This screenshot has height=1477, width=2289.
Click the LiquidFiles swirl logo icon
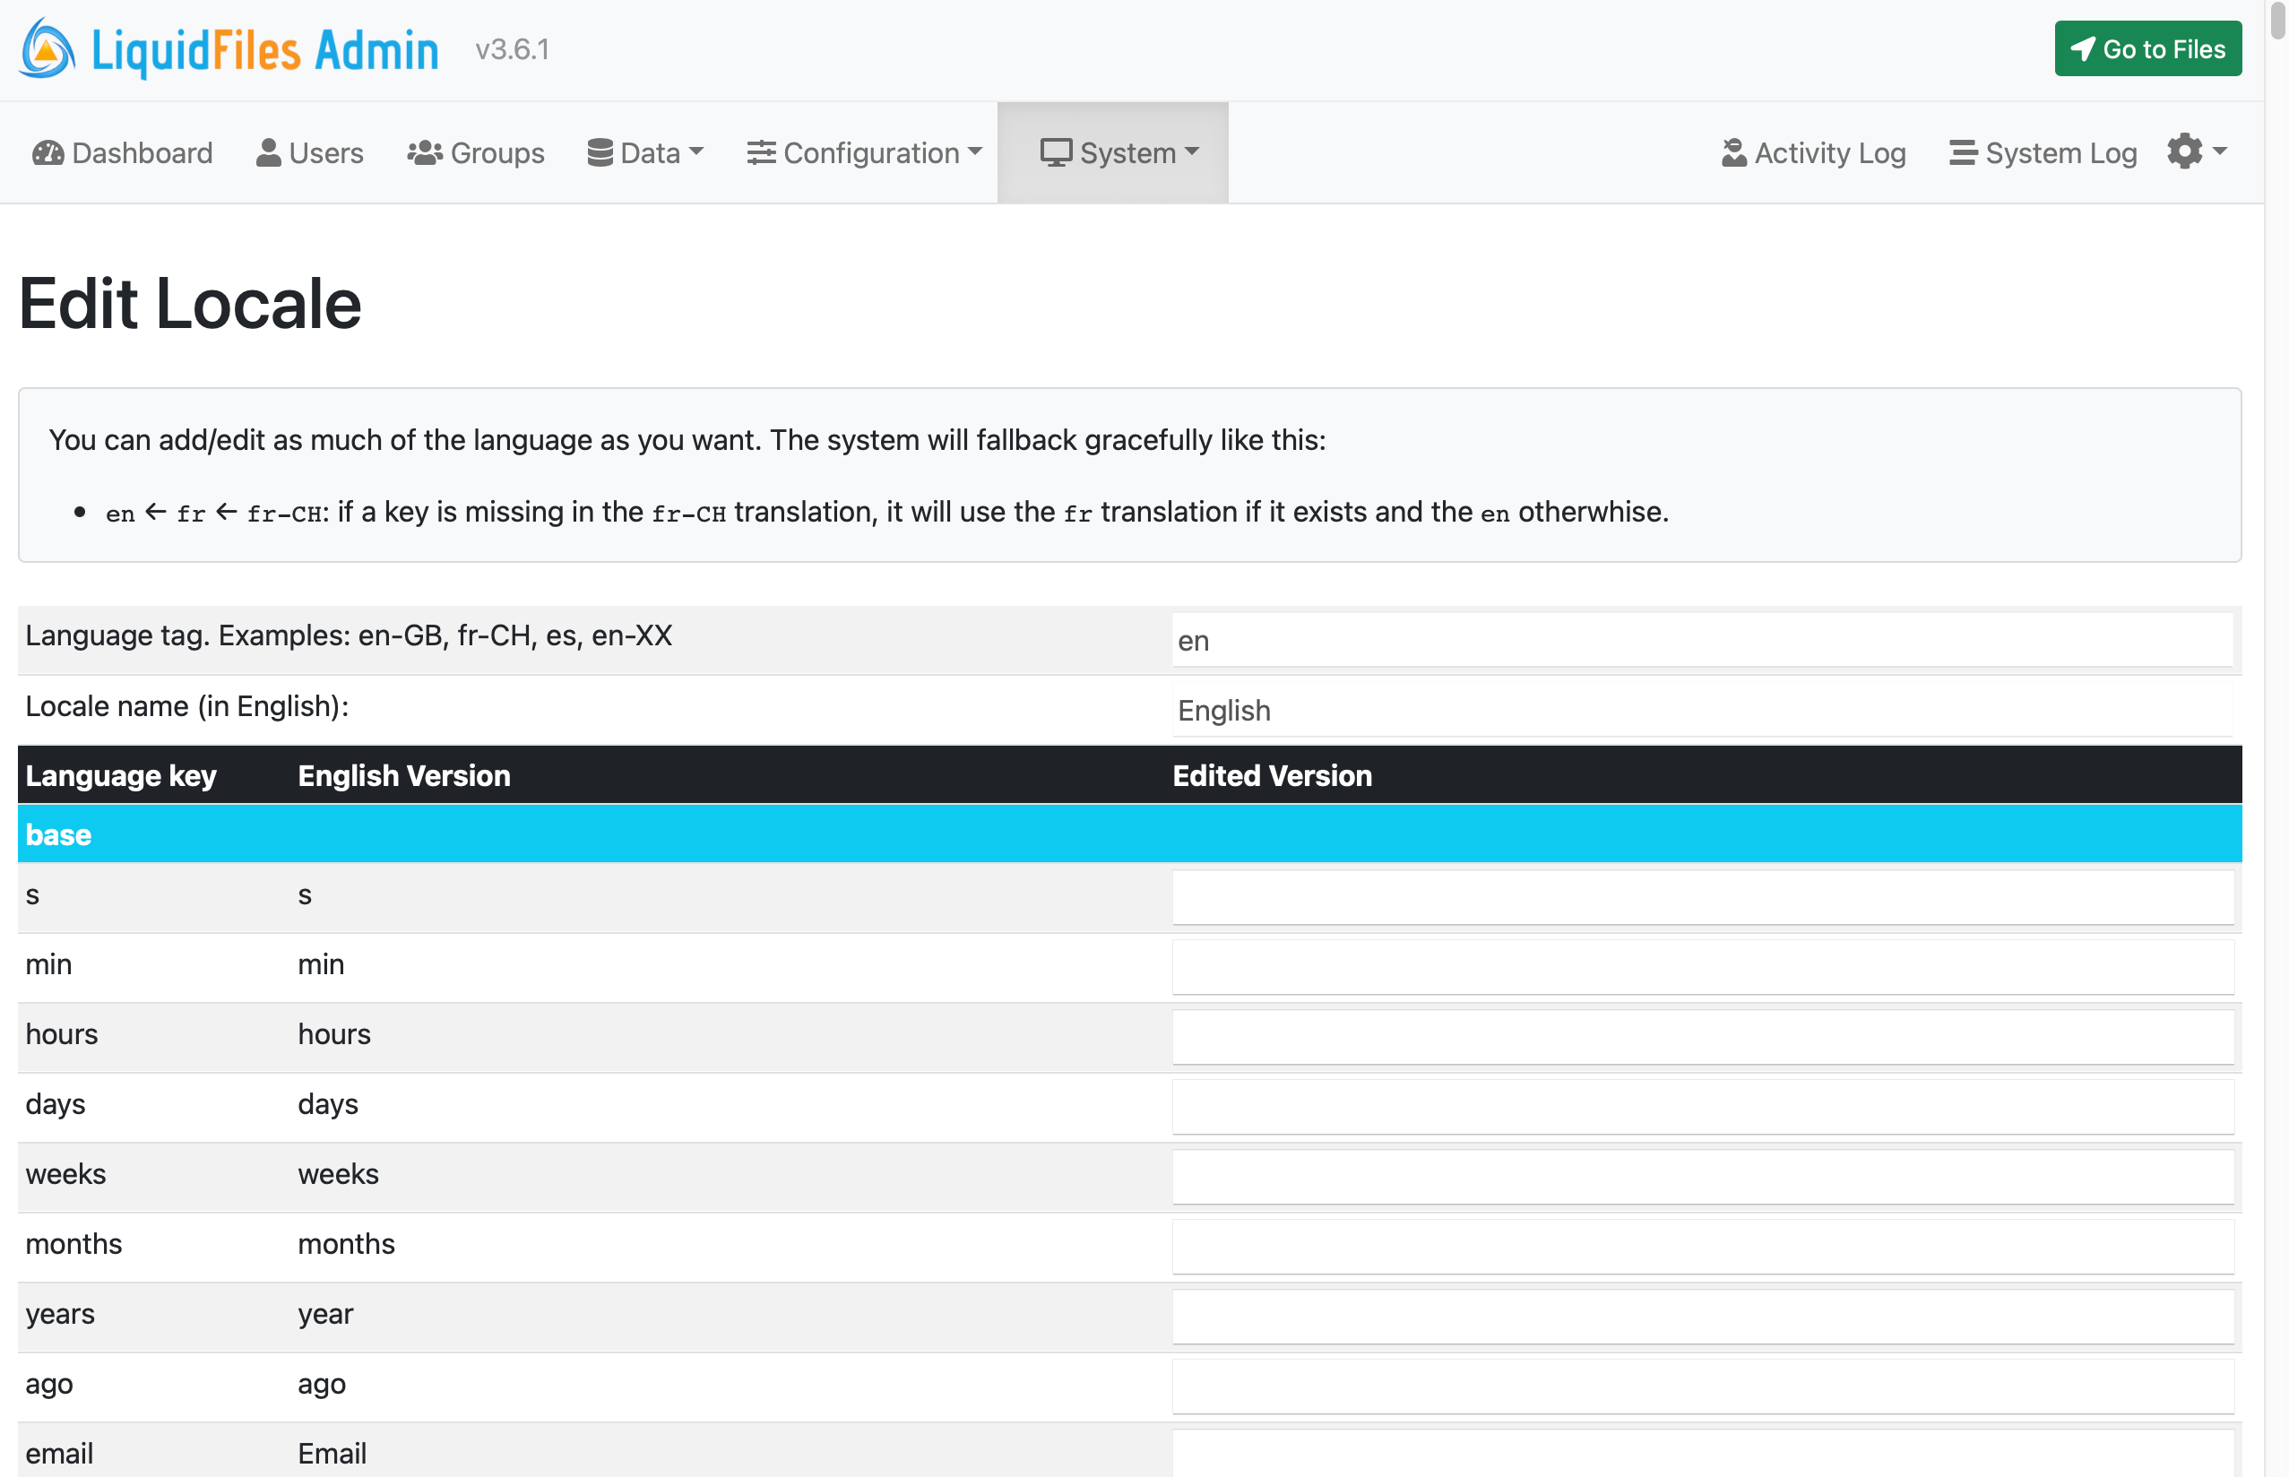(x=46, y=49)
